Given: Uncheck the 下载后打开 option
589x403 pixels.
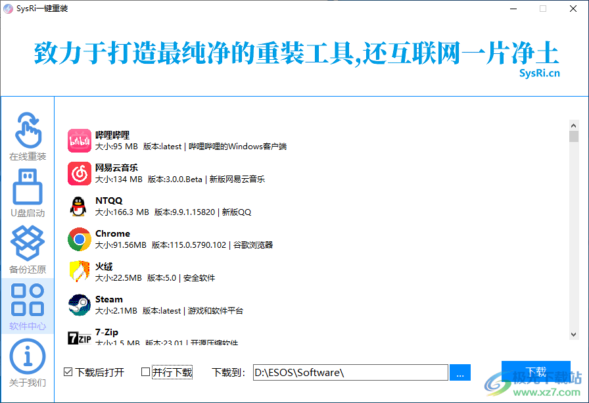Looking at the screenshot, I should [68, 371].
